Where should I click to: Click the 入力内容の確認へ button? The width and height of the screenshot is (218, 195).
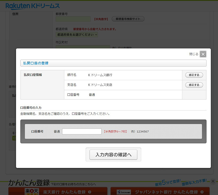(113, 154)
